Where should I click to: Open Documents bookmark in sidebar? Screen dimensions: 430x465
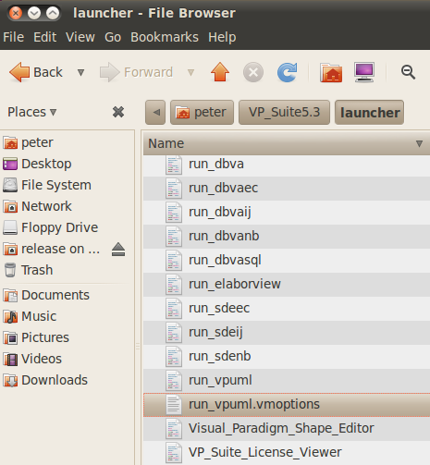(68, 295)
